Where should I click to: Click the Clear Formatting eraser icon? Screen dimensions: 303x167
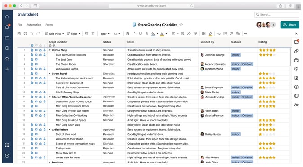pos(189,34)
